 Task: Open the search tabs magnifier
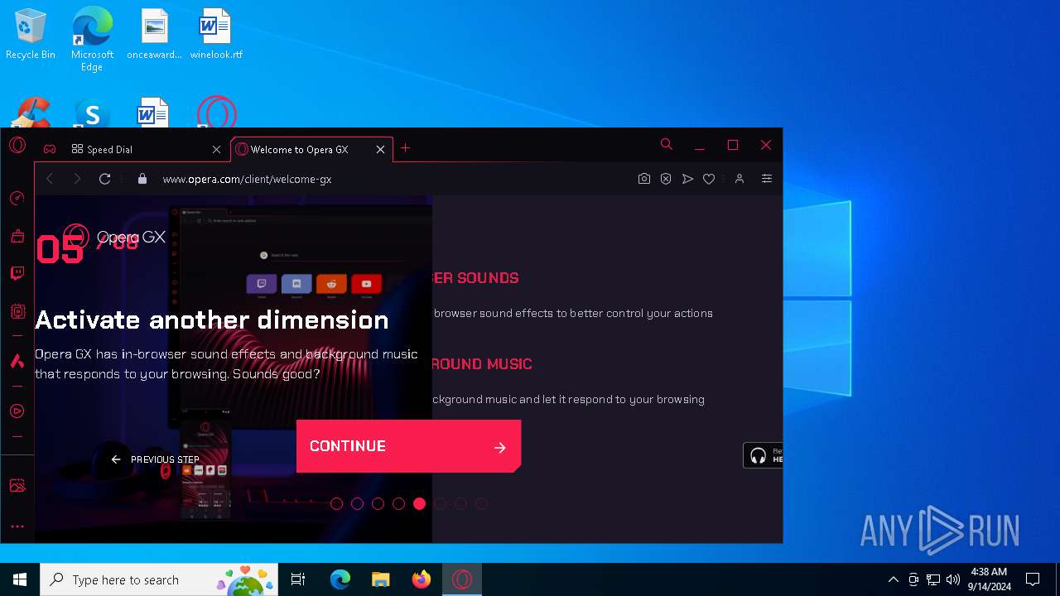[666, 145]
